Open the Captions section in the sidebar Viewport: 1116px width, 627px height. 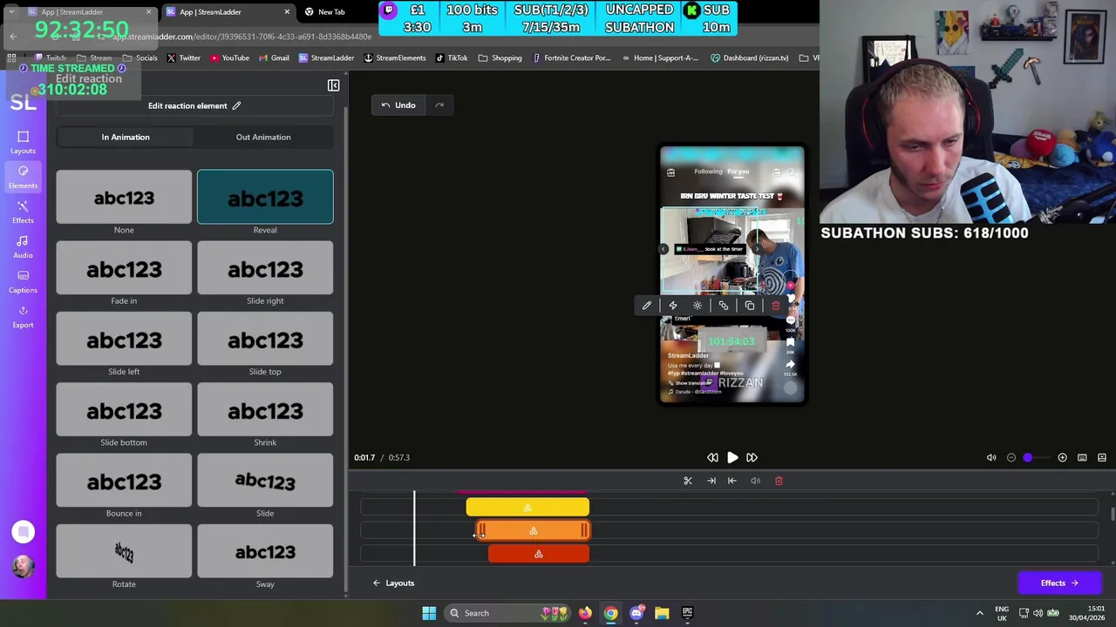pos(23,281)
